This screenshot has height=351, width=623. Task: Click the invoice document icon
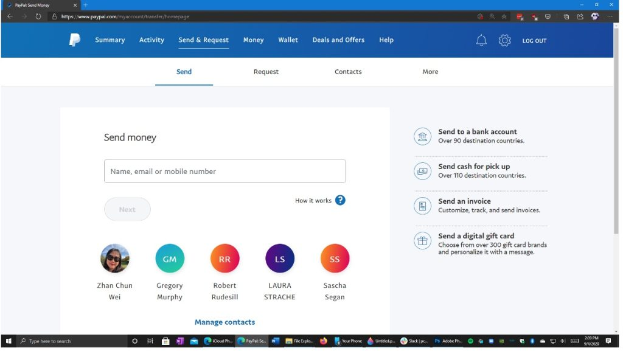[422, 206]
